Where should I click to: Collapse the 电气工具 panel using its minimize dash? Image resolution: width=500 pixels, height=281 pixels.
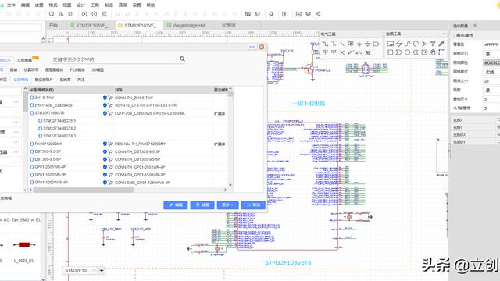pos(380,34)
